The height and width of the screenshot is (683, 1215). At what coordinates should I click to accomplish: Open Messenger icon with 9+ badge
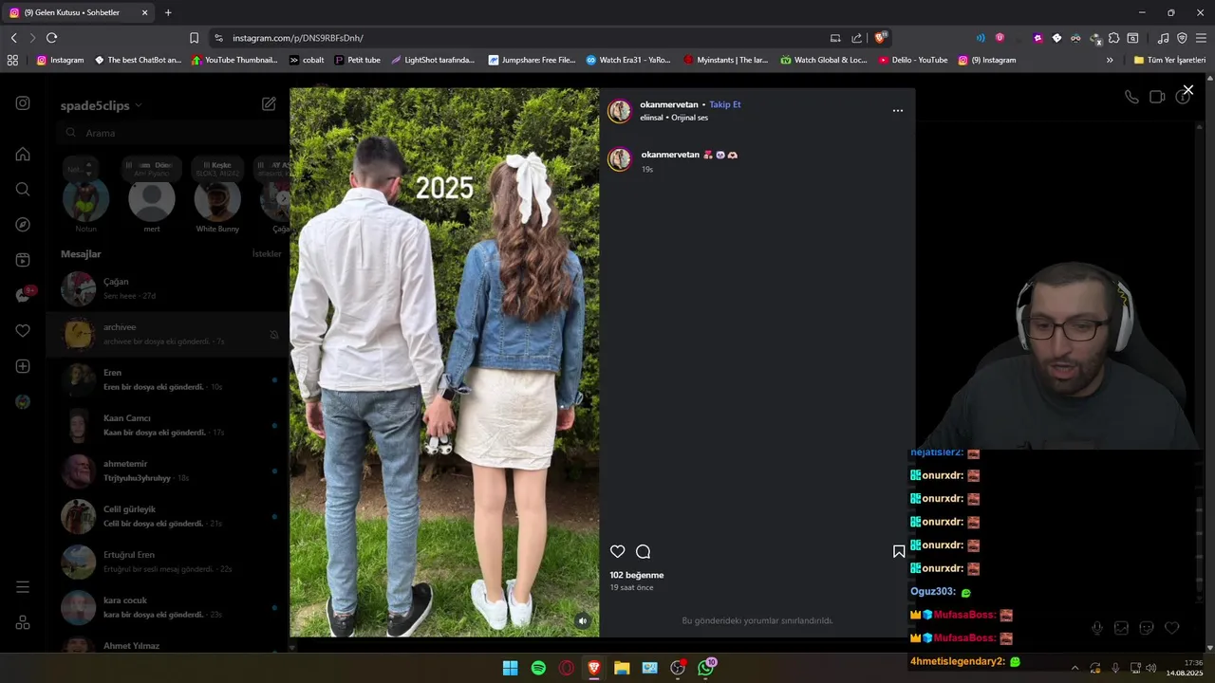(x=24, y=295)
